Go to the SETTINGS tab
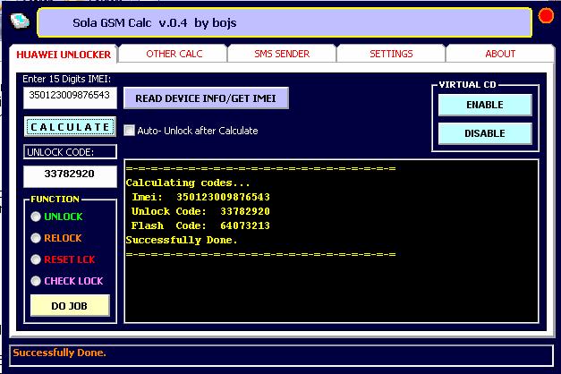 tap(391, 54)
